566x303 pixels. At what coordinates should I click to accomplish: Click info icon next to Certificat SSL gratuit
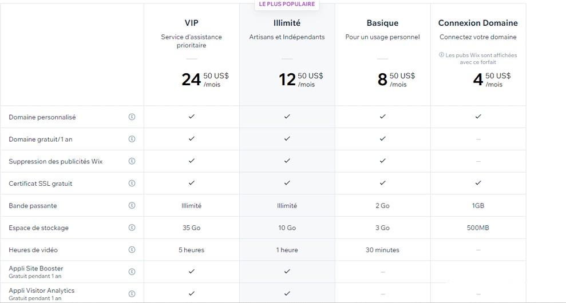point(132,184)
